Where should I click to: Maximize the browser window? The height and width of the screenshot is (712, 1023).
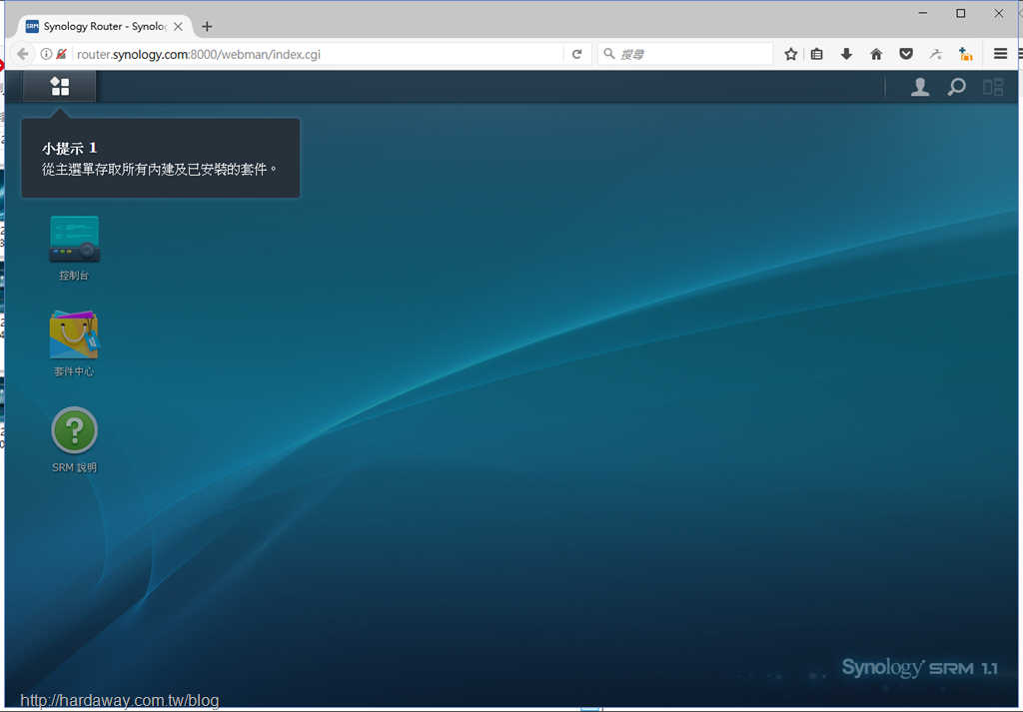(960, 13)
